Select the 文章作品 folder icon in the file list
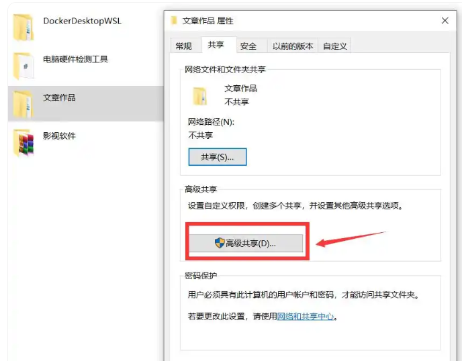This screenshot has height=361, width=462. [x=24, y=104]
